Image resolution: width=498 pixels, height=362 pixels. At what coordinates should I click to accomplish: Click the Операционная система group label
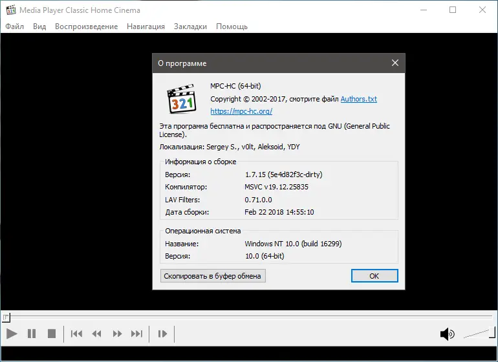click(202, 231)
